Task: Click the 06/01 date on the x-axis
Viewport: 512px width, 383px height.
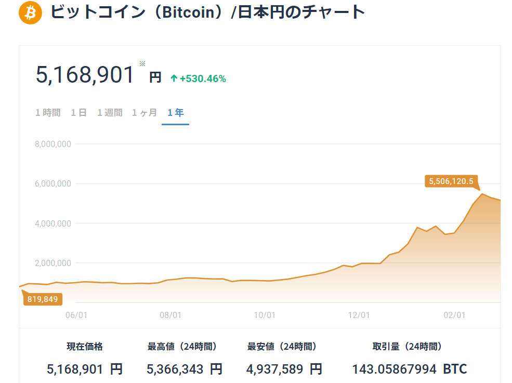Action: click(75, 315)
